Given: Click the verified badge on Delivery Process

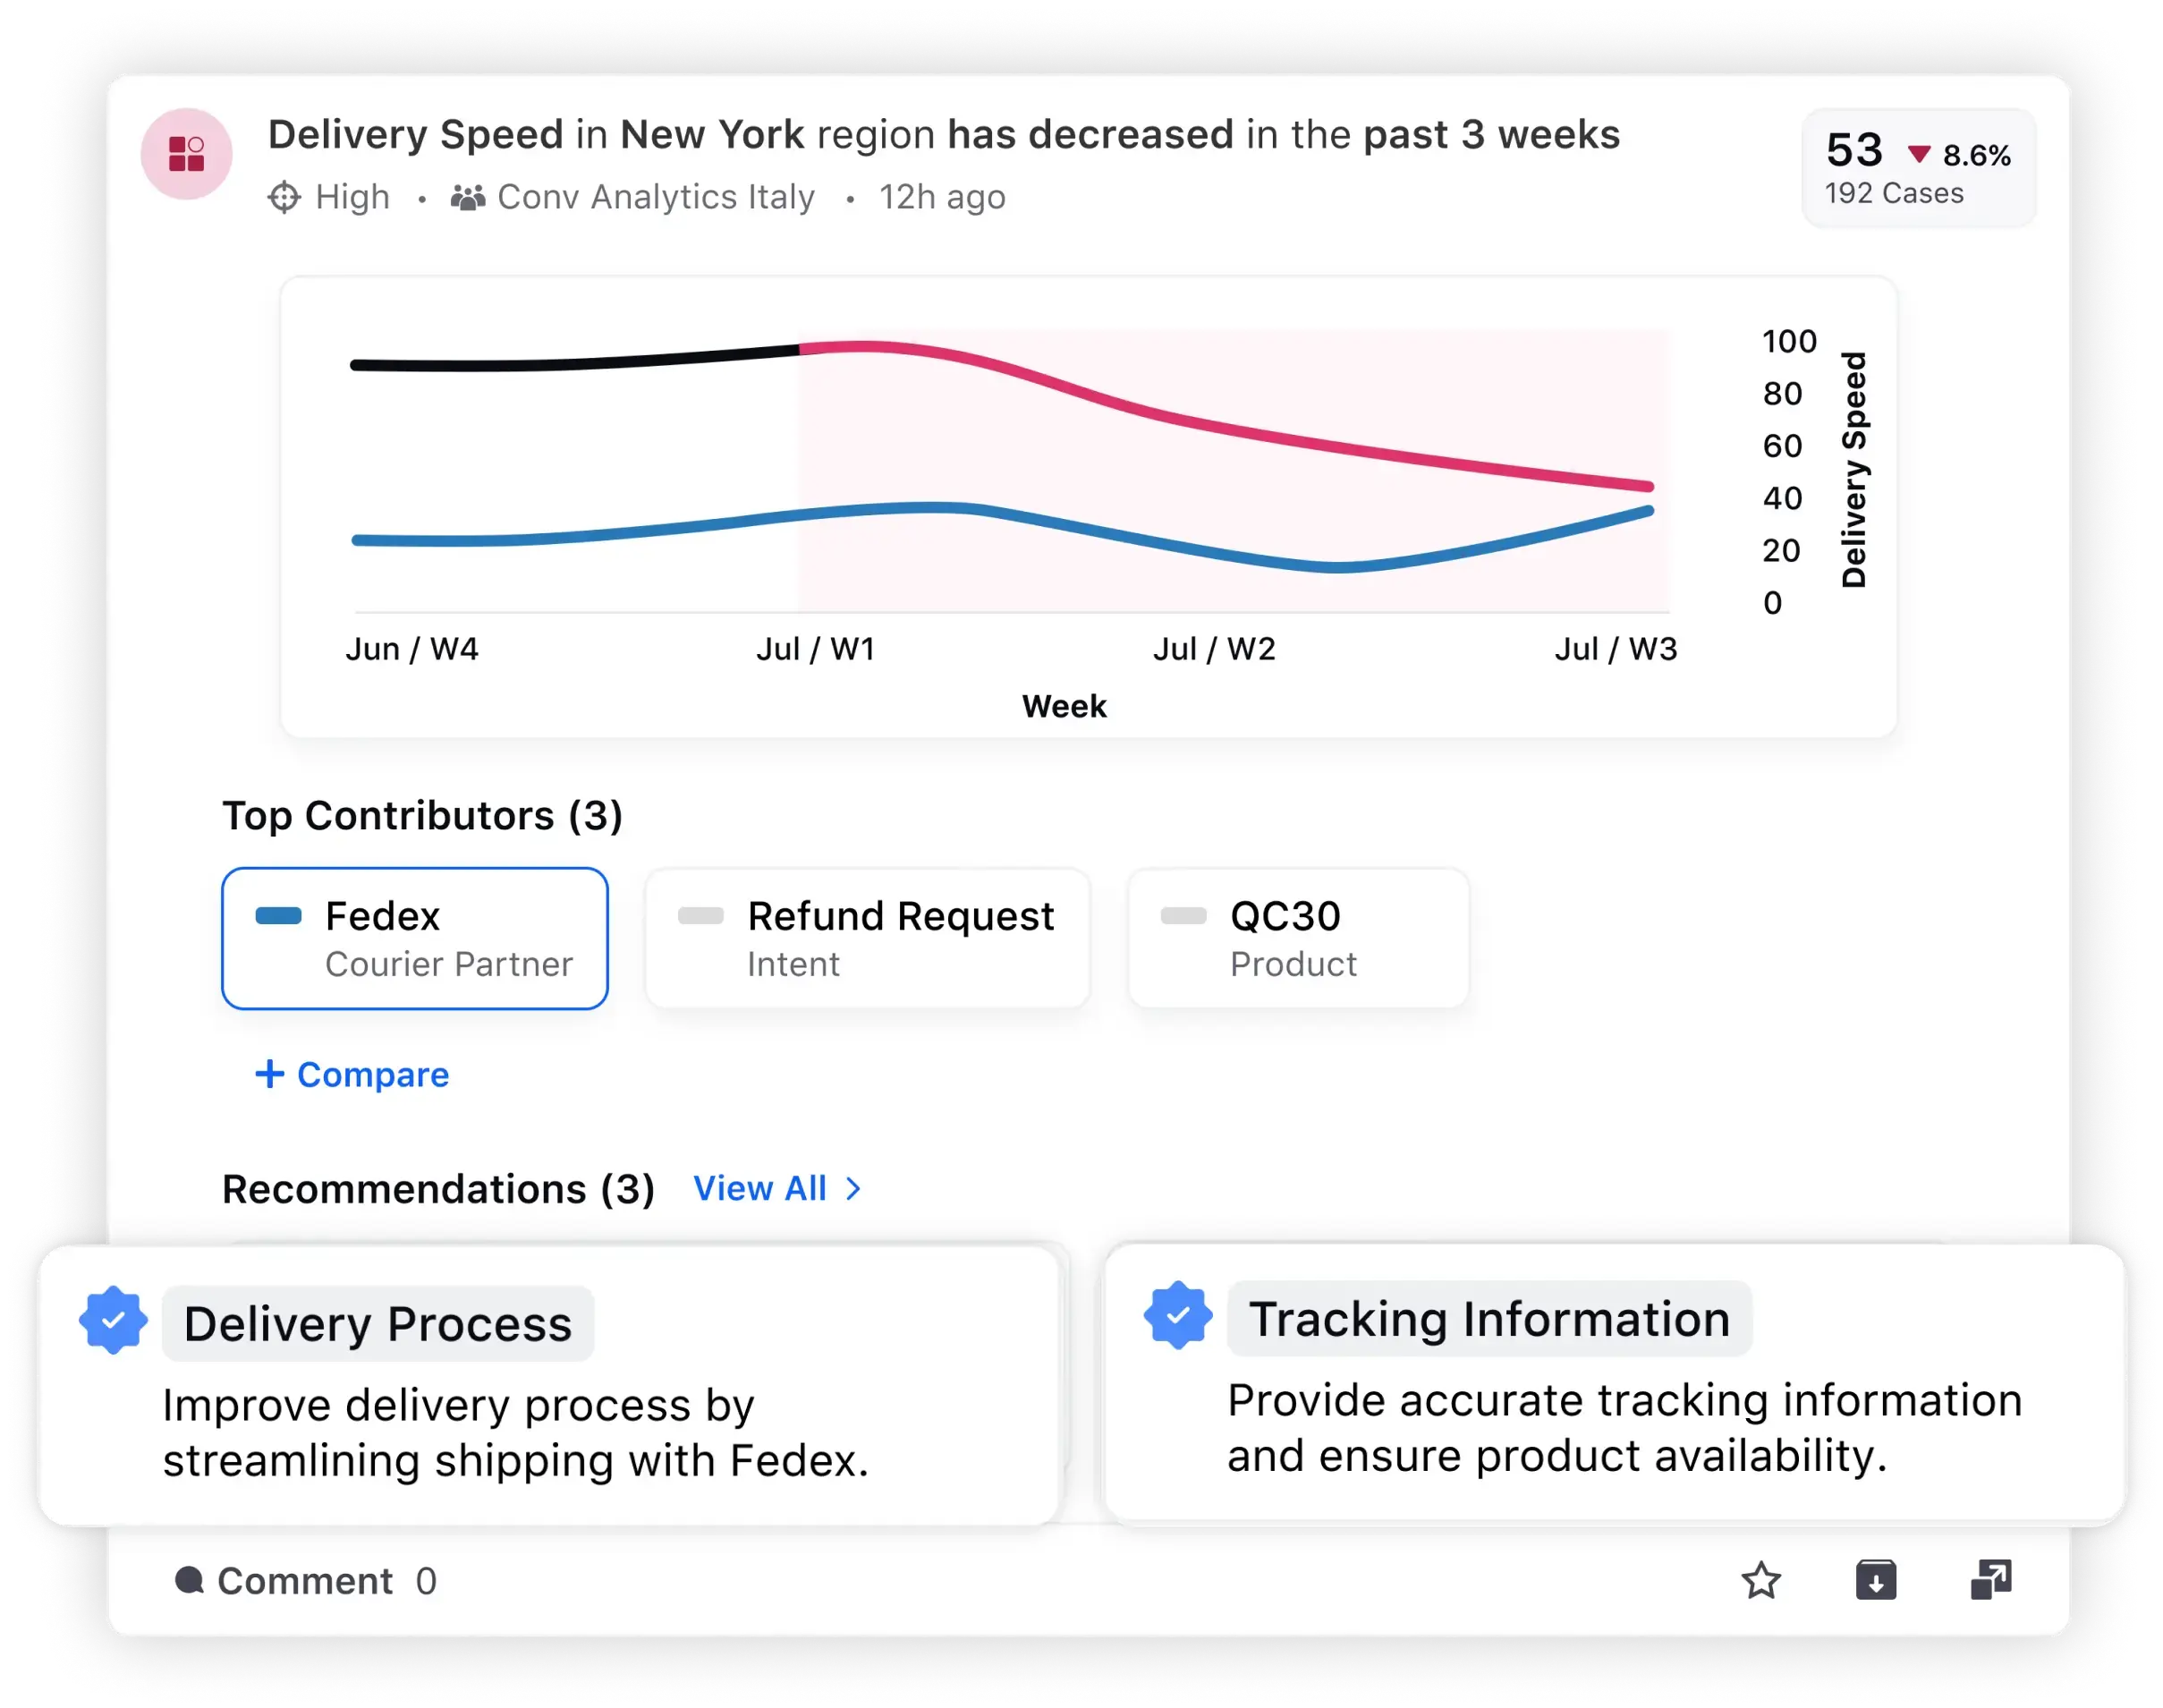Looking at the screenshot, I should point(113,1319).
